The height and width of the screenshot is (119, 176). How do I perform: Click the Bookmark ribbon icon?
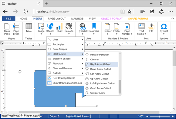[94, 29]
